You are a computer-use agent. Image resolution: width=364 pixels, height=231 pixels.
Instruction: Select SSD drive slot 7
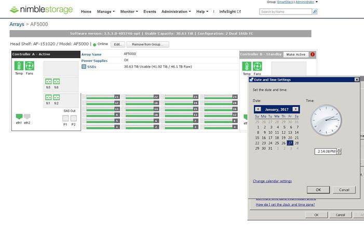180,121
